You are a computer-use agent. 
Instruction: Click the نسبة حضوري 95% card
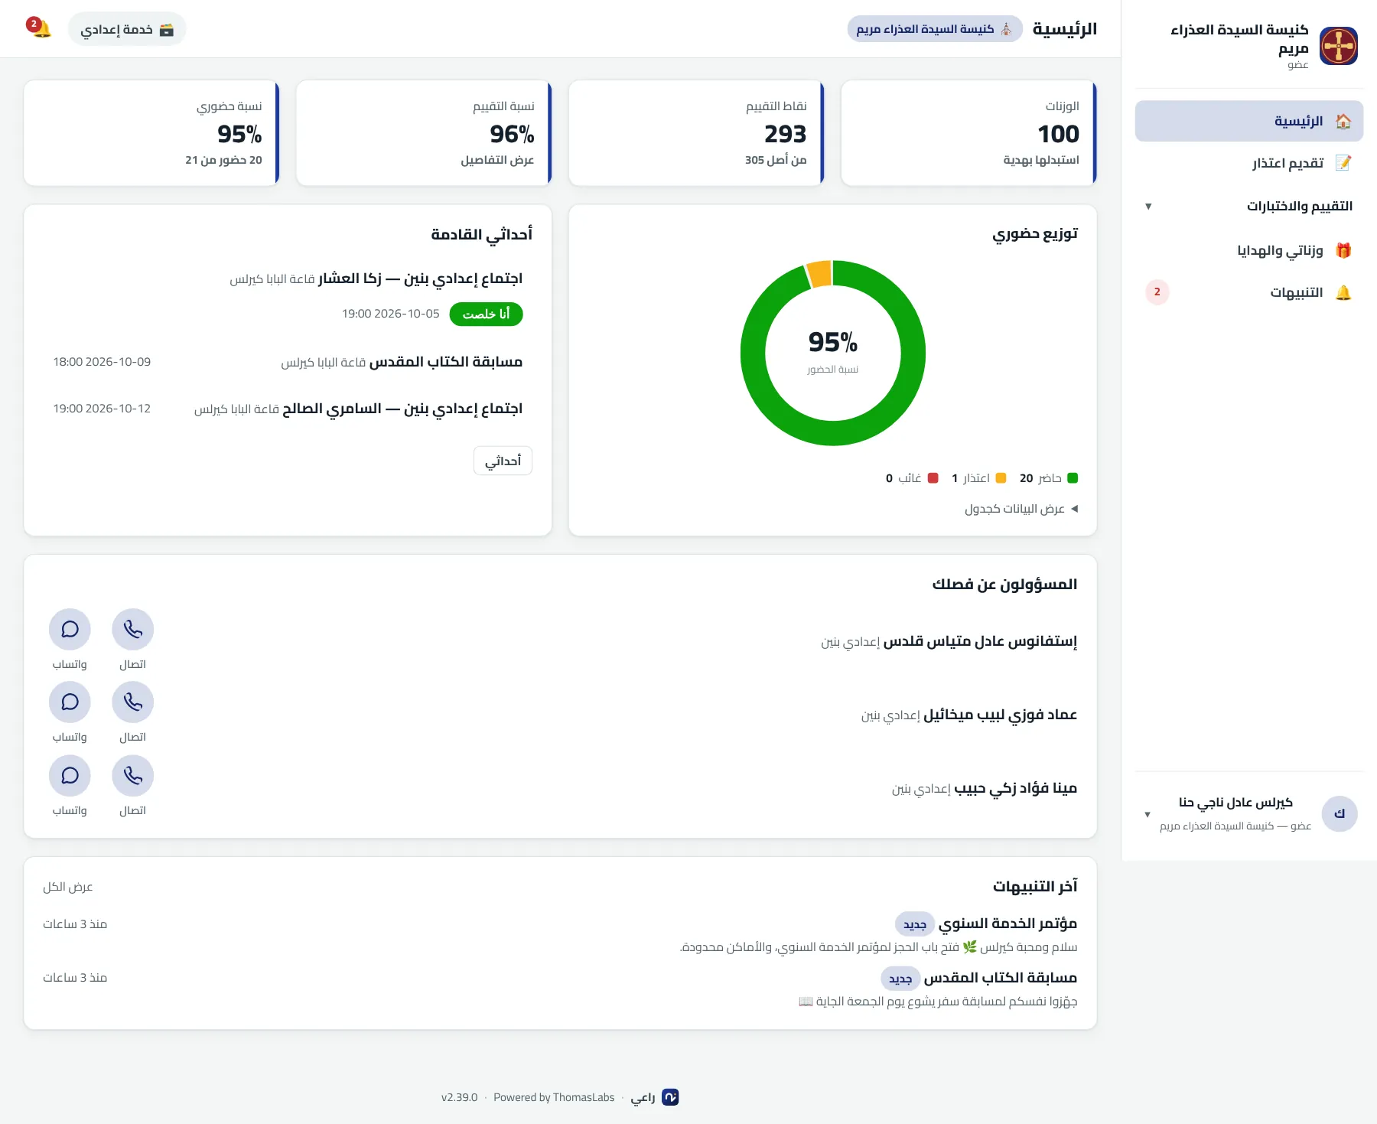point(151,133)
